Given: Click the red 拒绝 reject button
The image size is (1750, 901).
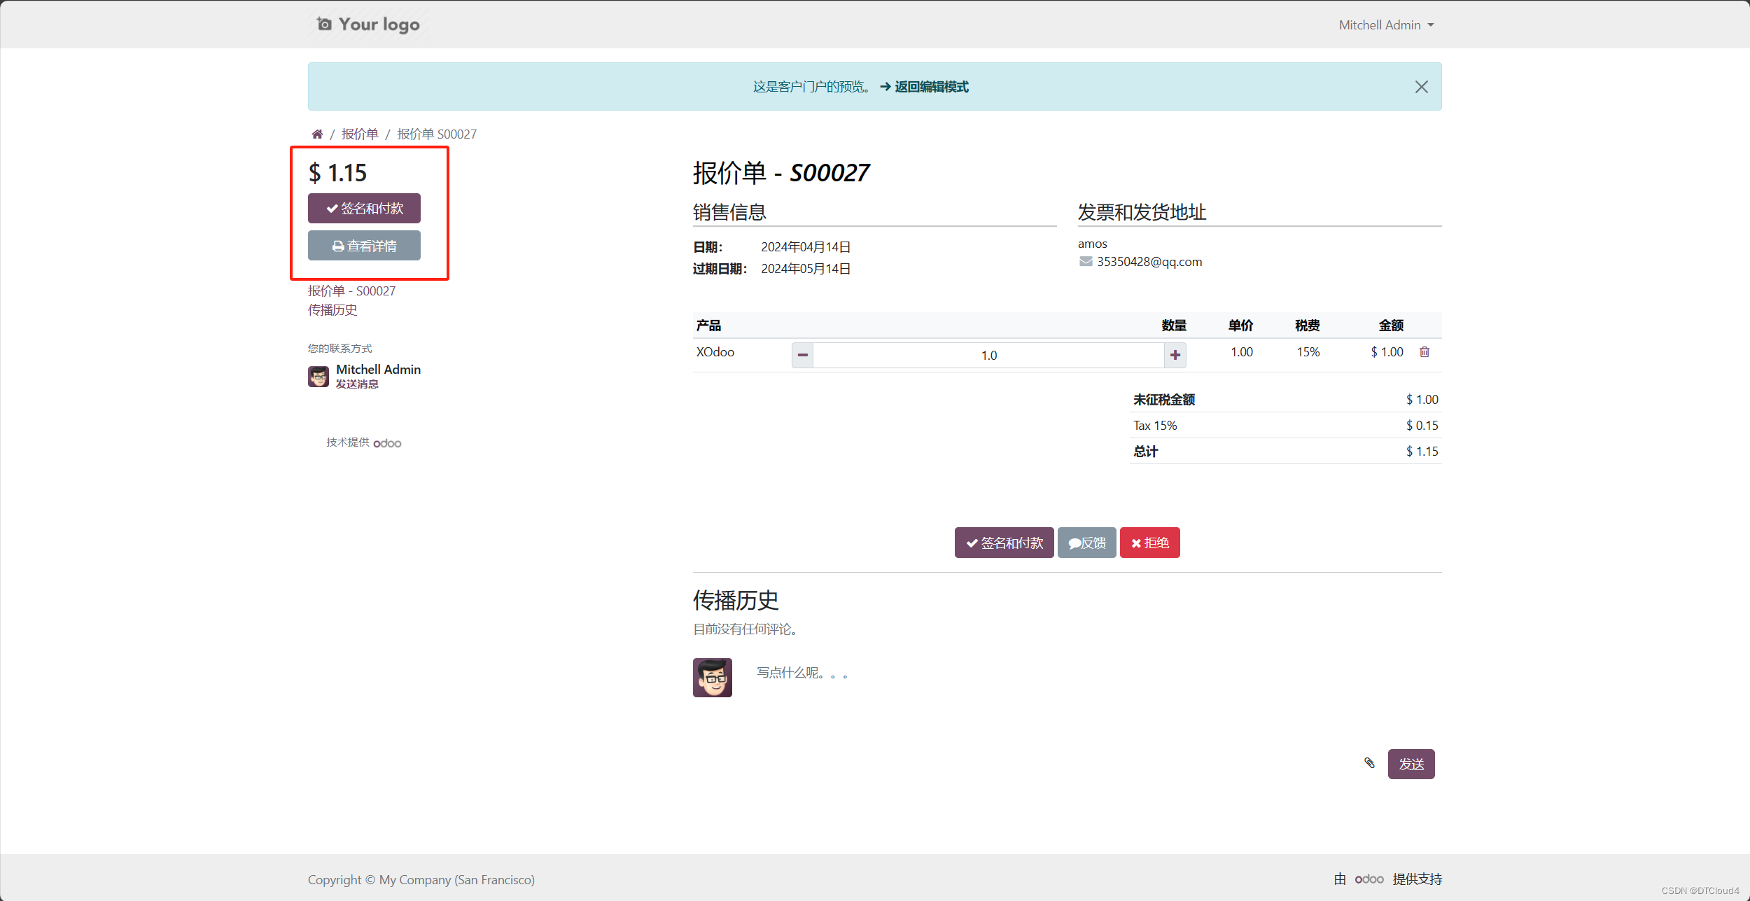Looking at the screenshot, I should coord(1149,543).
